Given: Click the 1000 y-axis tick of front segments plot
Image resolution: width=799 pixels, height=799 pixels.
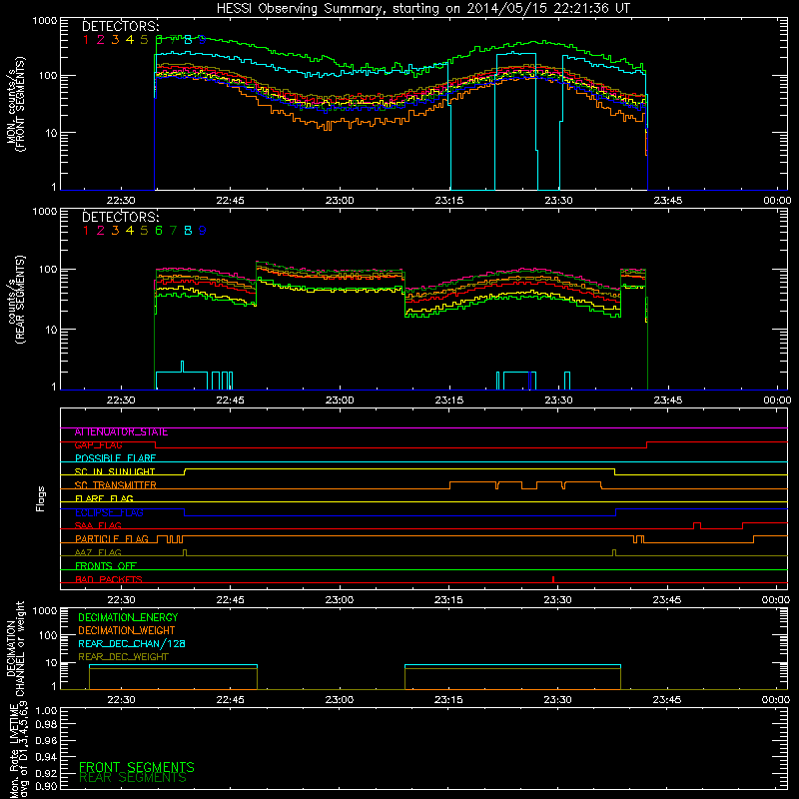Looking at the screenshot, I should [x=44, y=21].
